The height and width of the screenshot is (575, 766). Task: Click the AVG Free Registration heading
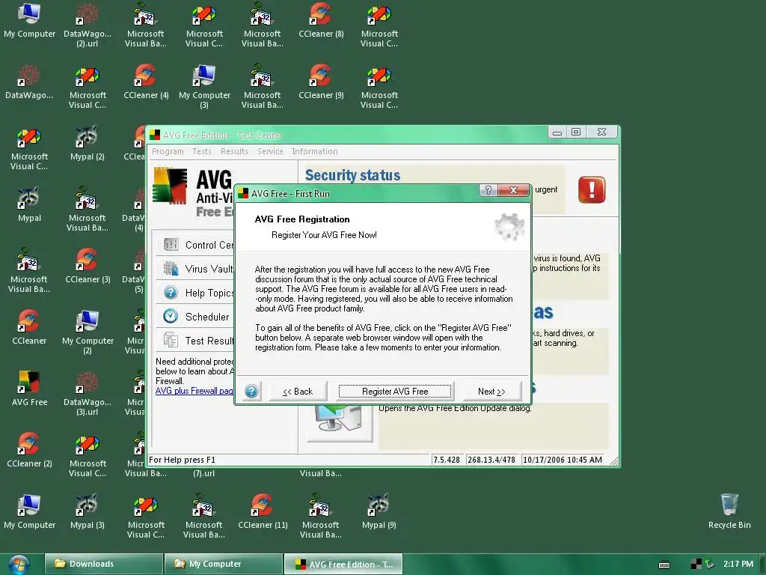pyautogui.click(x=302, y=219)
